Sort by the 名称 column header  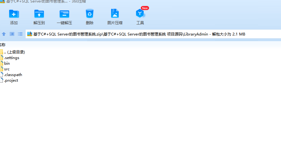point(3,45)
